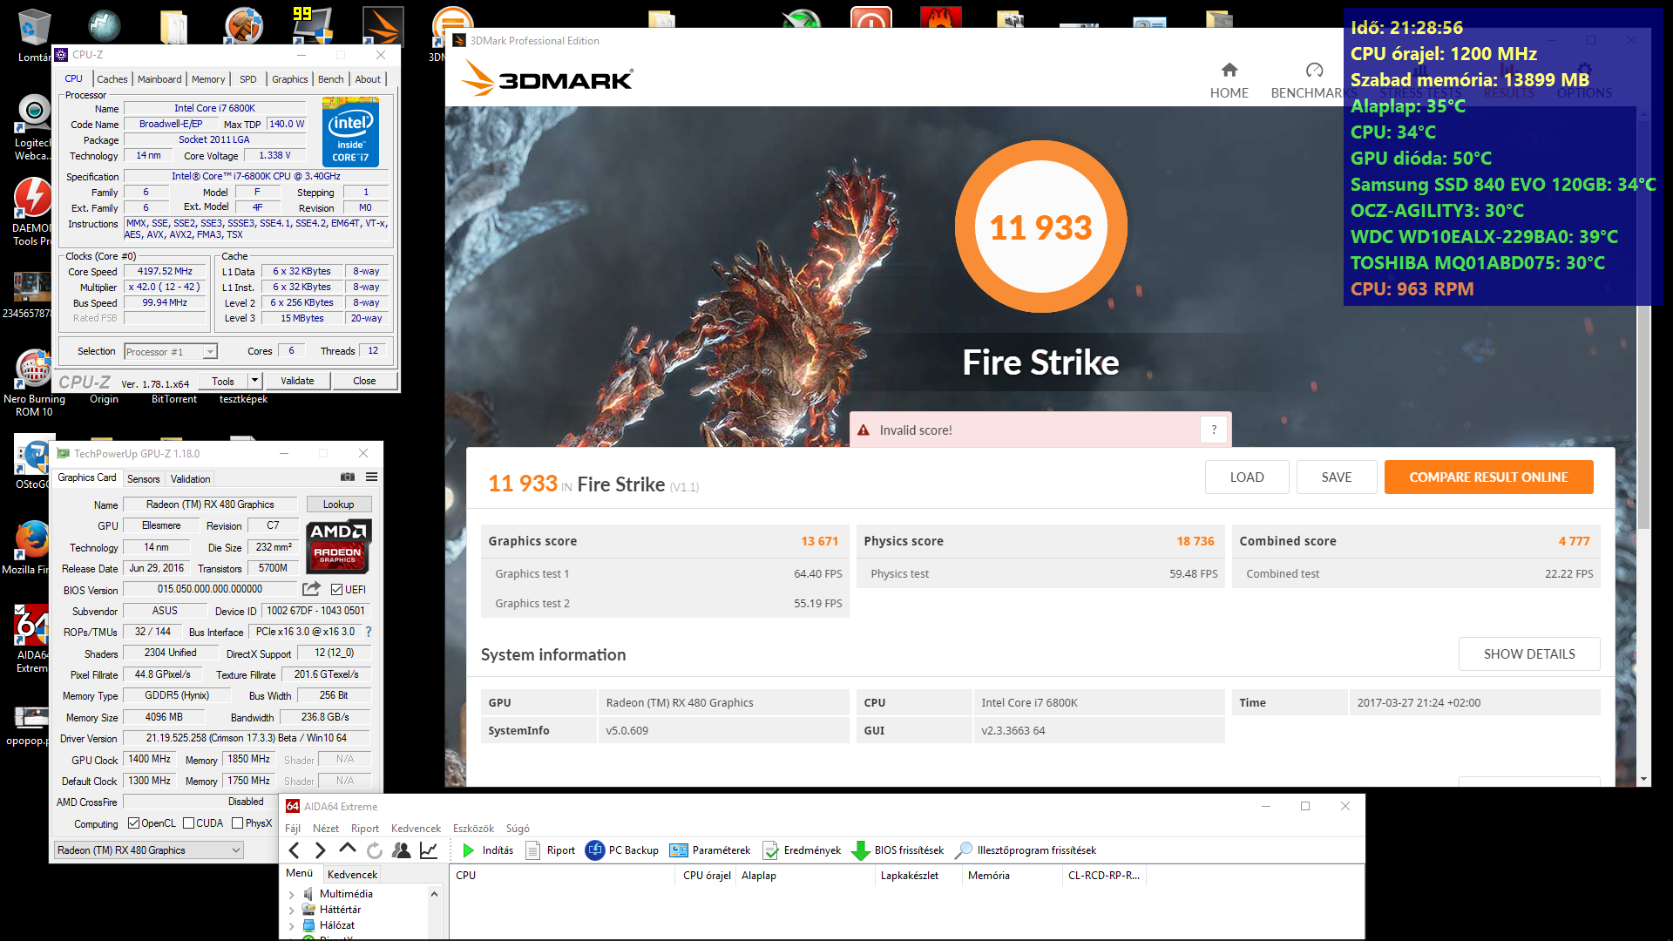Toggle the CUDA checkbox
The width and height of the screenshot is (1673, 941).
[188, 823]
